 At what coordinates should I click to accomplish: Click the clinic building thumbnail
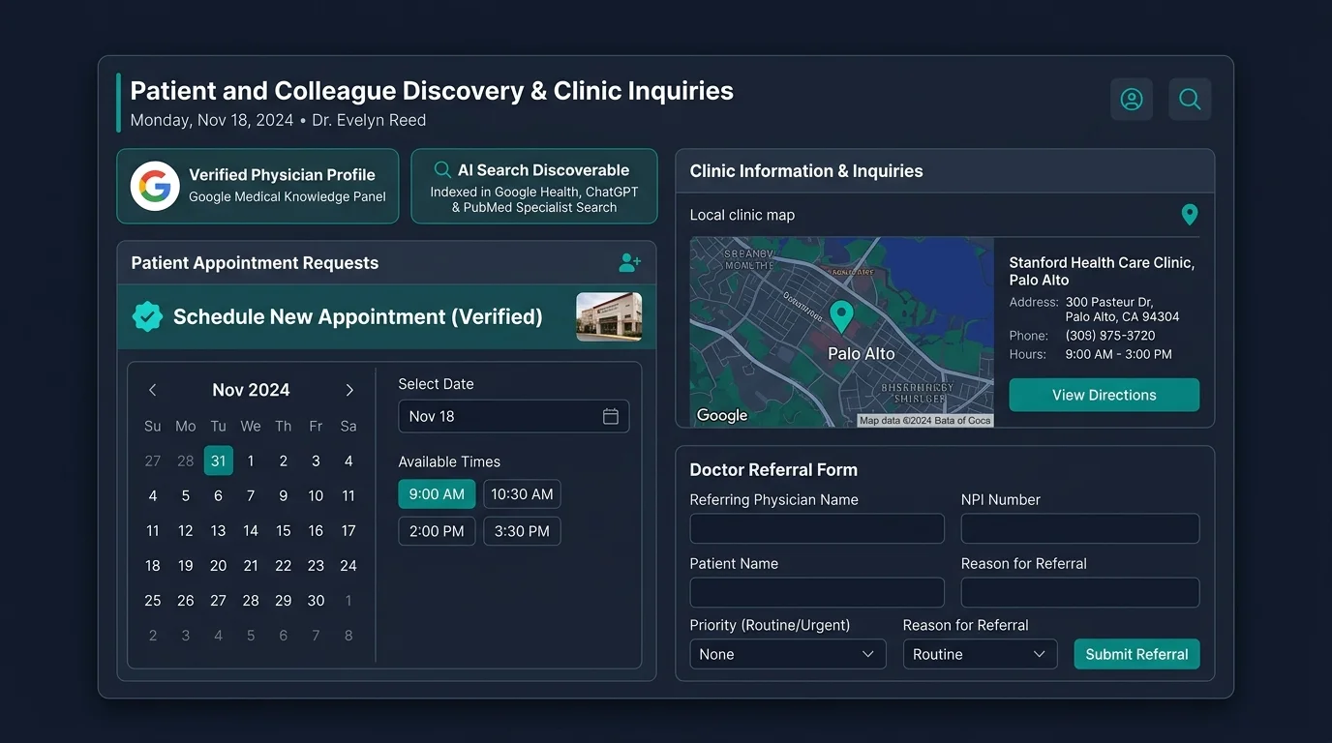click(x=609, y=316)
